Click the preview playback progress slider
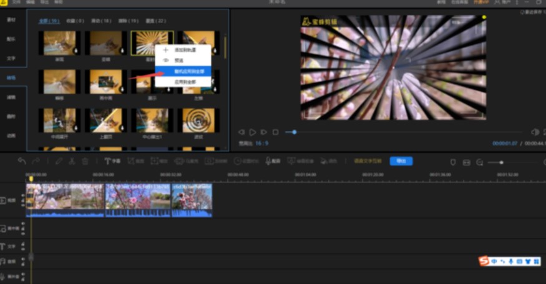546x284 pixels. click(406, 132)
